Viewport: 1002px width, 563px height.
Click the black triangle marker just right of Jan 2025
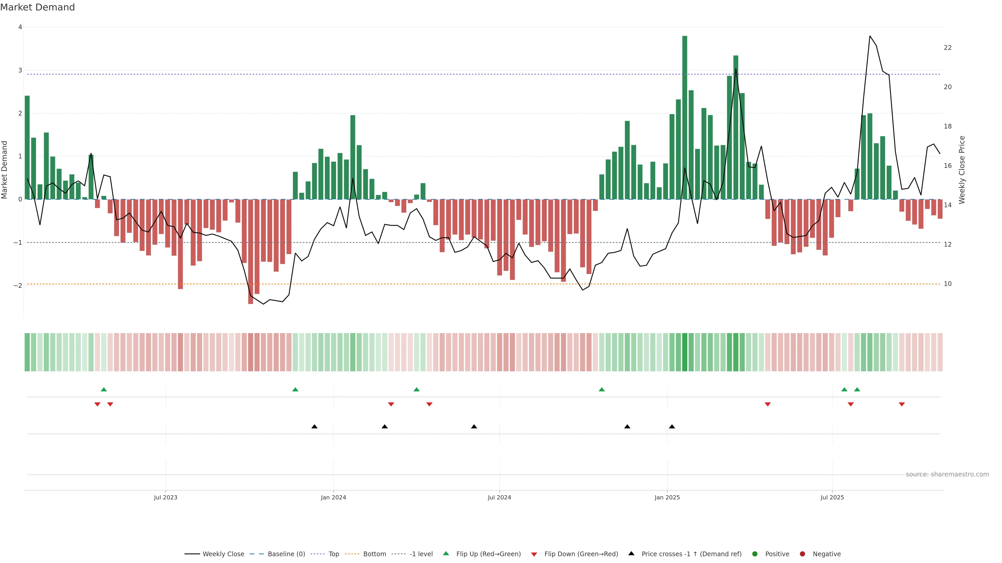[x=672, y=427]
